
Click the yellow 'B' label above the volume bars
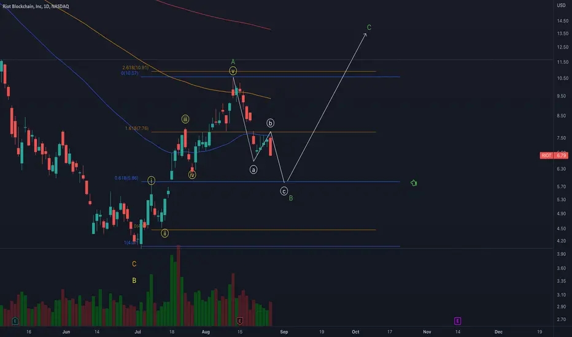(x=134, y=281)
